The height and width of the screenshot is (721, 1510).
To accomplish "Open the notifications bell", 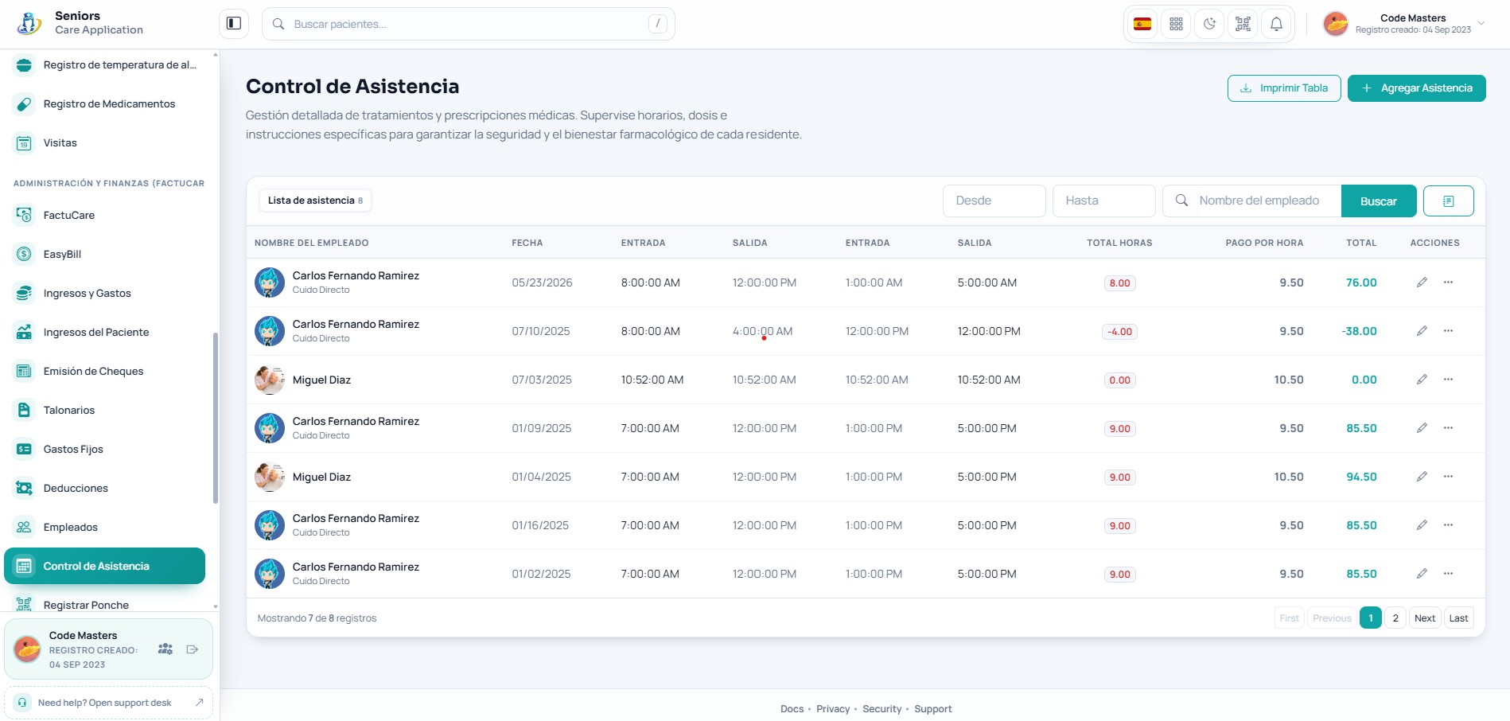I will click(x=1276, y=24).
